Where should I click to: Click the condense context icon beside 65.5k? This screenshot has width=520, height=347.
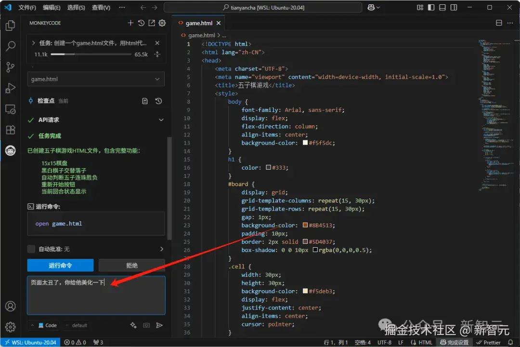tap(157, 54)
